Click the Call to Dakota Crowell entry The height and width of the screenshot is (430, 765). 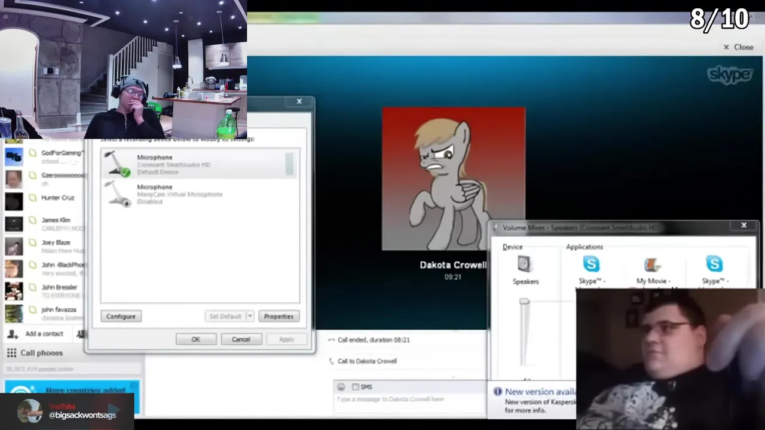[367, 361]
